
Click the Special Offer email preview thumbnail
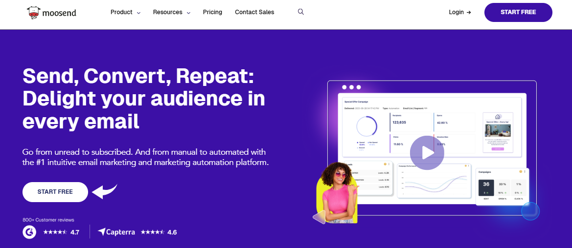pyautogui.click(x=498, y=132)
